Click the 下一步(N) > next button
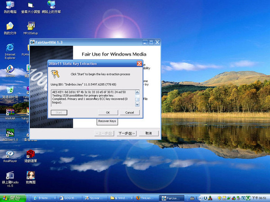Viewport: 270px width, 202px height. 126,133
